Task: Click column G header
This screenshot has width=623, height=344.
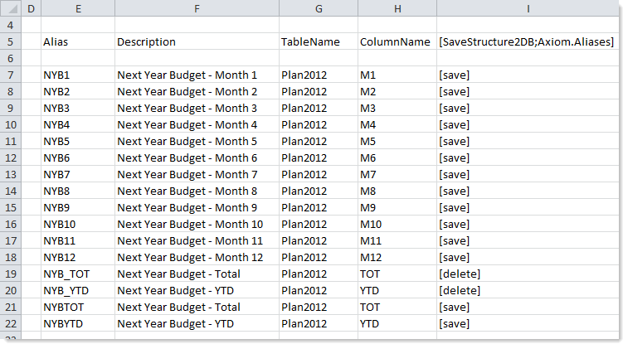Action: (319, 8)
